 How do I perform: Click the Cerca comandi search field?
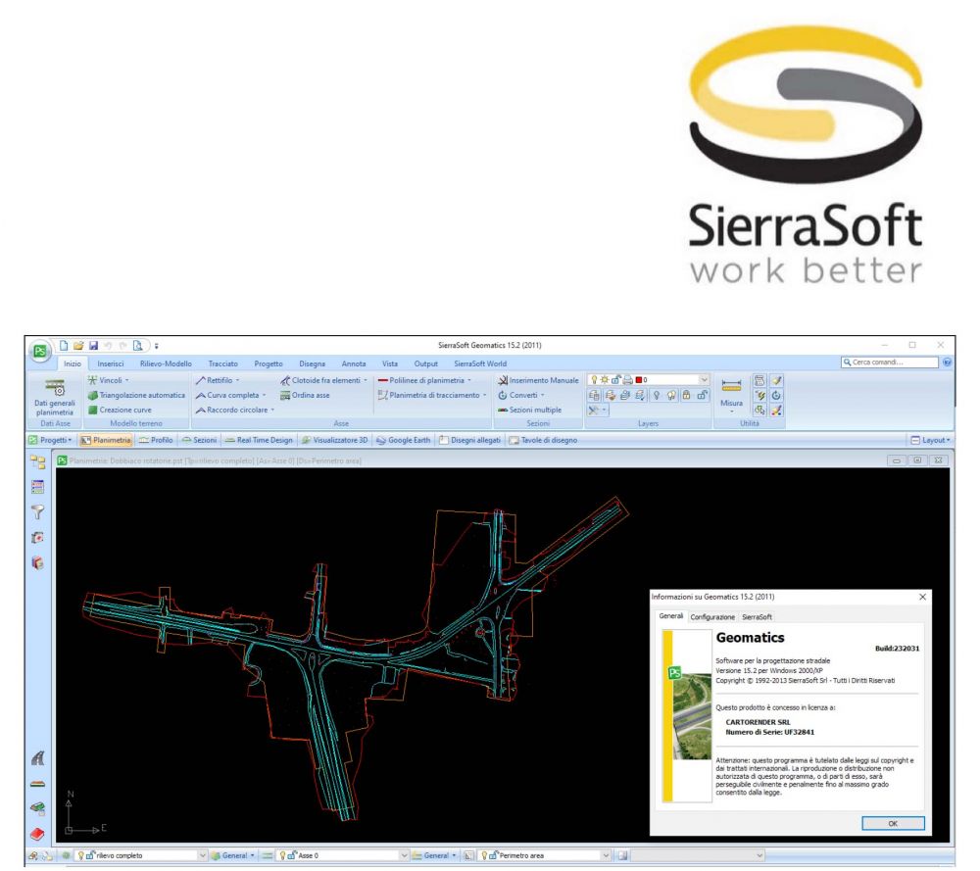click(890, 363)
